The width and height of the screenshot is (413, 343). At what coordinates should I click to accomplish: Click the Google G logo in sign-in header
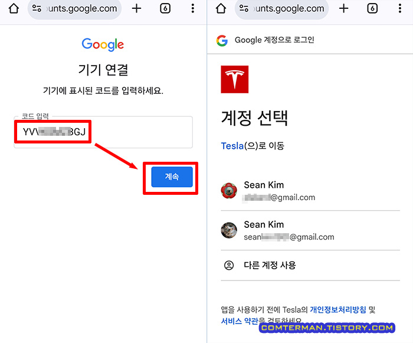click(222, 41)
